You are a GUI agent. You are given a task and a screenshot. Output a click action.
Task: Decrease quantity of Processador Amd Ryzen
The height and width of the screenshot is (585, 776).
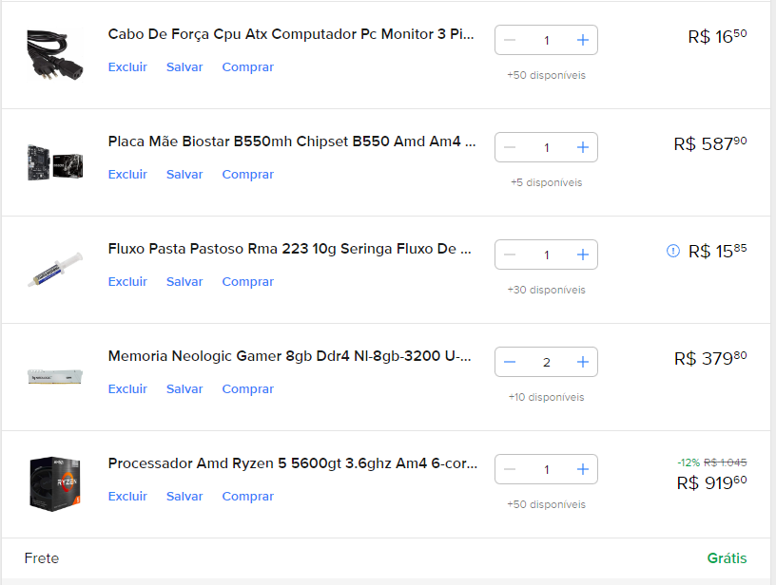[x=510, y=469]
